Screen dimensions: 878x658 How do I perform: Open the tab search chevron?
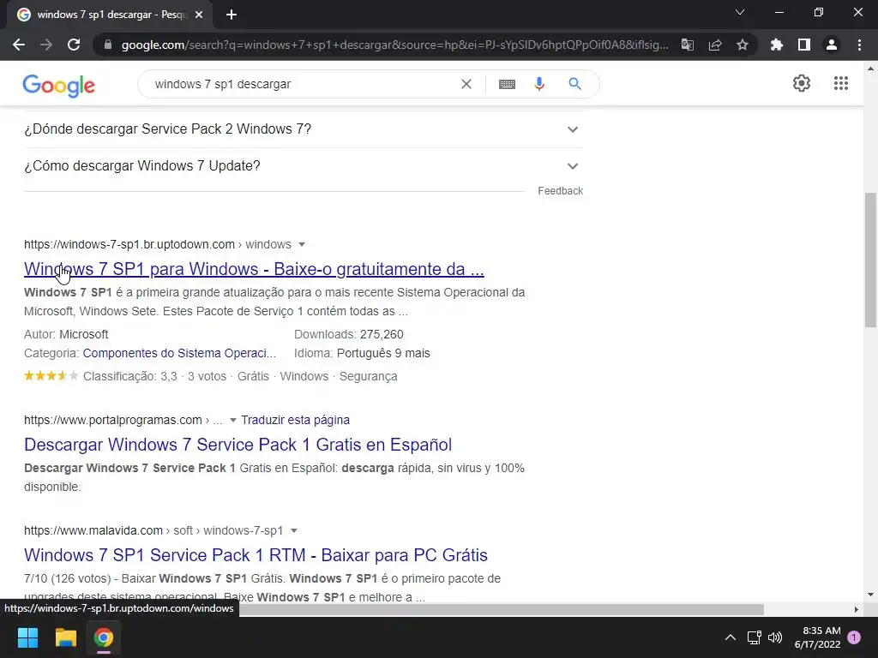point(740,12)
